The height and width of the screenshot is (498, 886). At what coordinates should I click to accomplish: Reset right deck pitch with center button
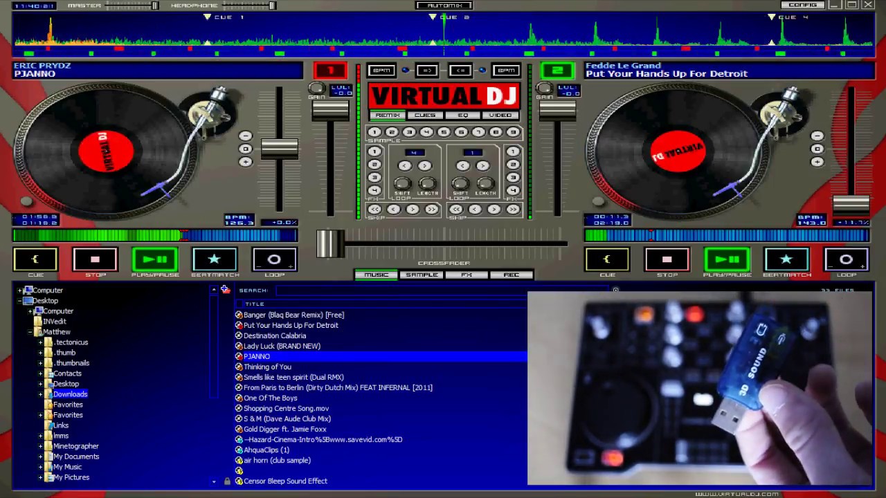(817, 149)
